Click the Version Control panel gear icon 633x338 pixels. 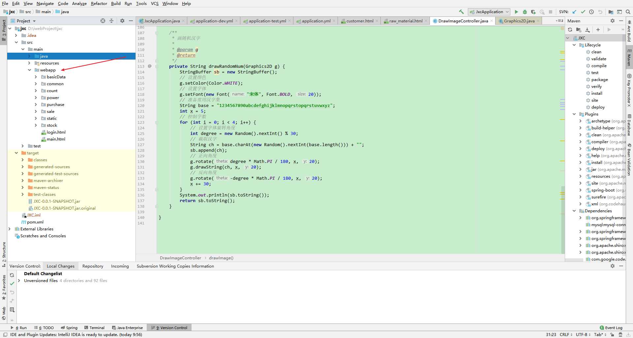(613, 266)
